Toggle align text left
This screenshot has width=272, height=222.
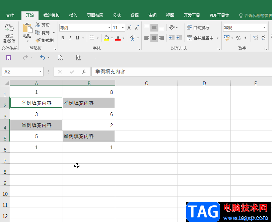[147, 38]
